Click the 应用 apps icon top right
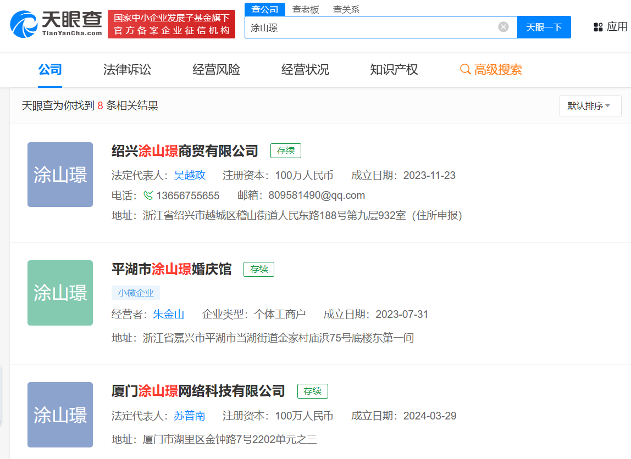The height and width of the screenshot is (459, 631). [598, 26]
